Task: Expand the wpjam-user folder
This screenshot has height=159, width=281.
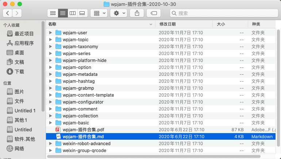Action: pyautogui.click(x=51, y=33)
